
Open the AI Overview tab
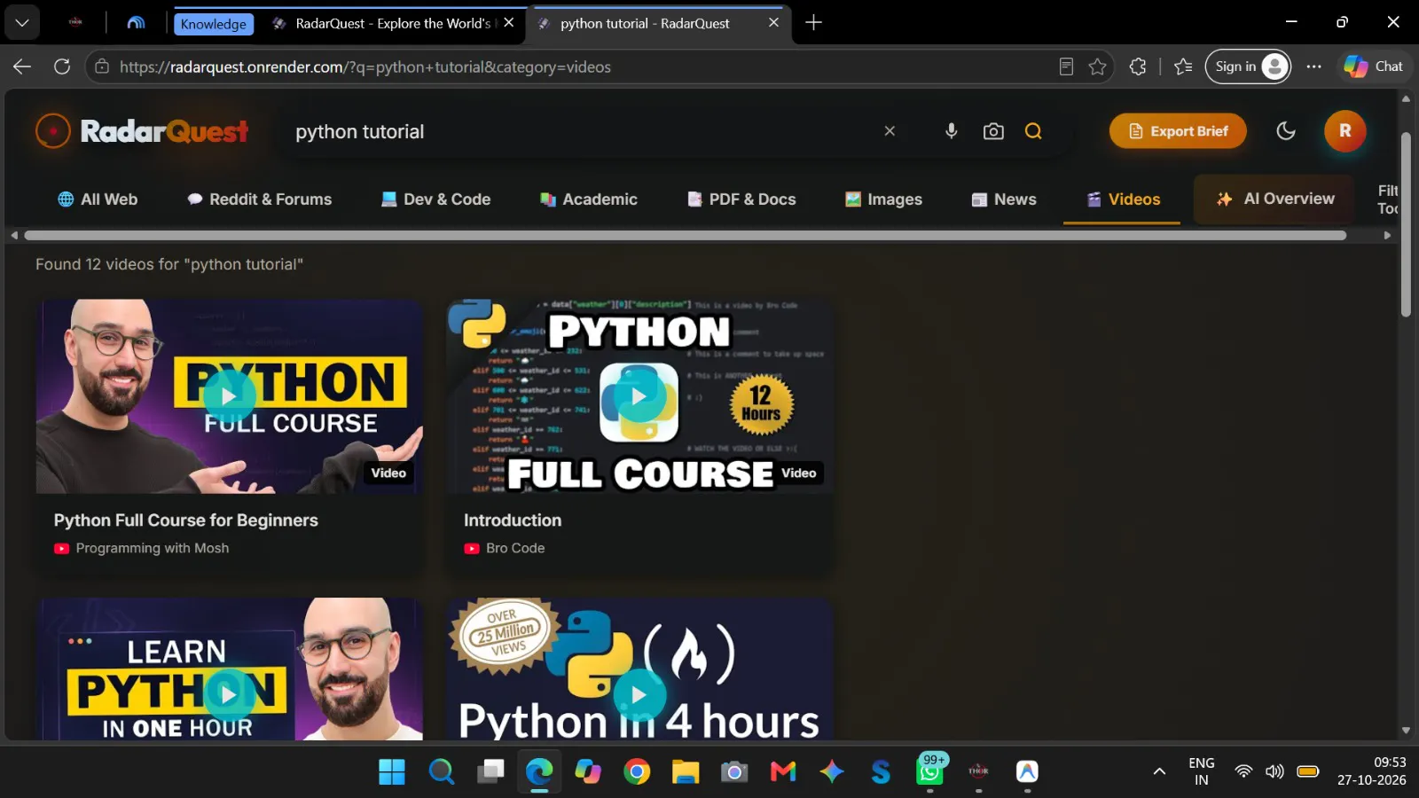coord(1275,199)
